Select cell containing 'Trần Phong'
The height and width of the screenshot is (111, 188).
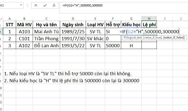pyautogui.click(x=46, y=39)
